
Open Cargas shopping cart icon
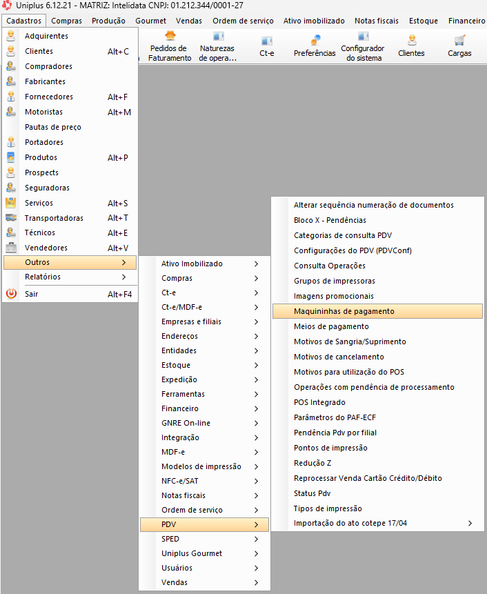coord(459,41)
